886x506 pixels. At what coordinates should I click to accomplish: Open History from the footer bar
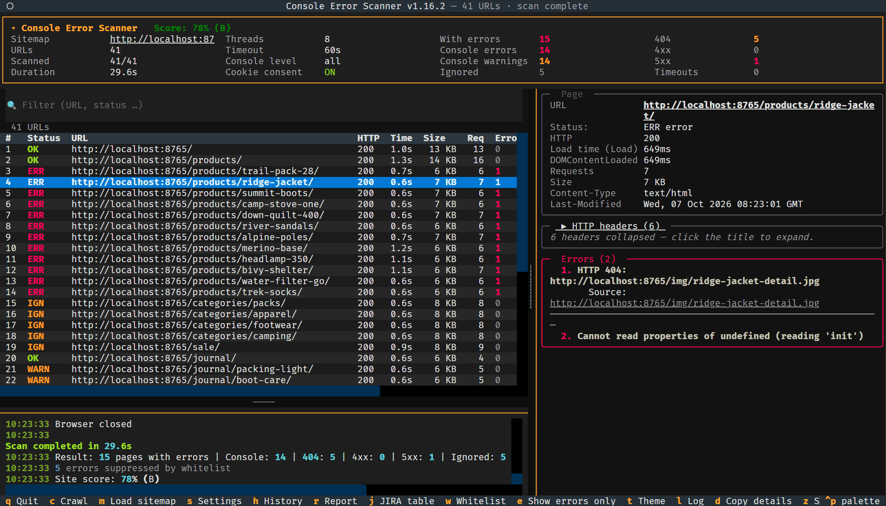(x=277, y=501)
